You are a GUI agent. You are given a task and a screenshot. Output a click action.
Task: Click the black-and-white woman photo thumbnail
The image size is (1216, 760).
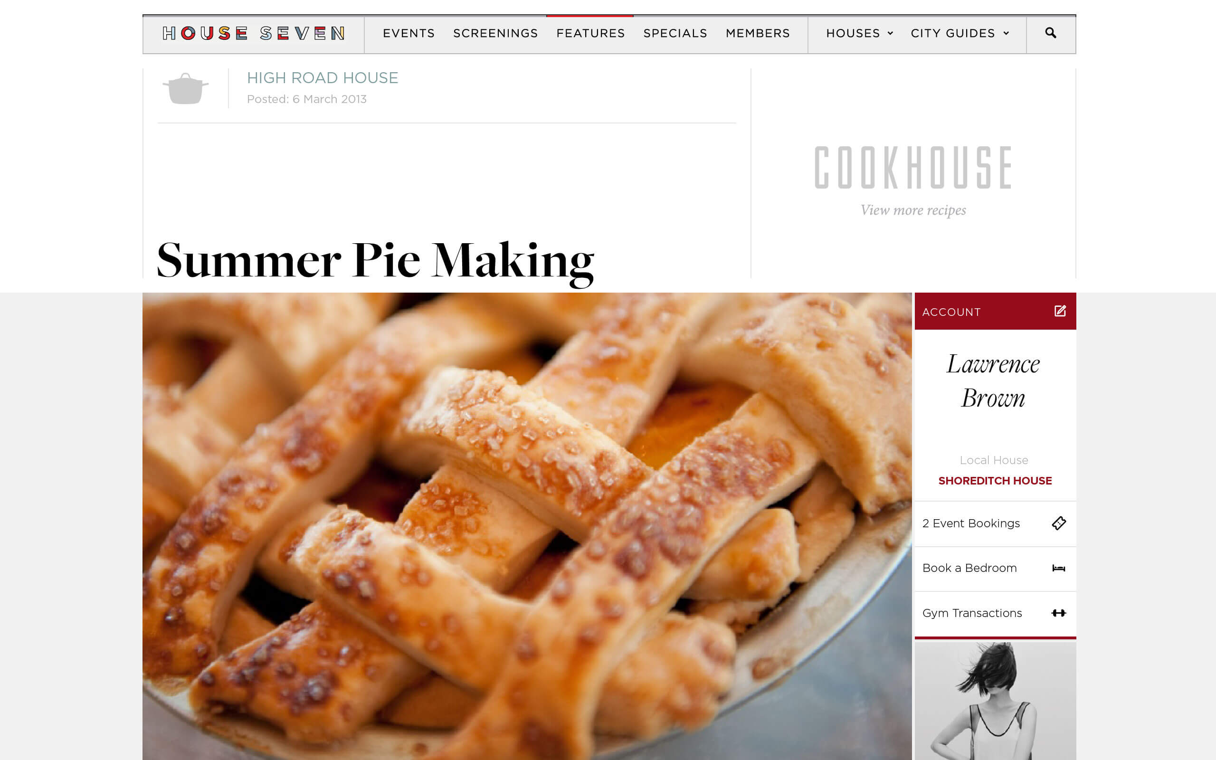(995, 701)
